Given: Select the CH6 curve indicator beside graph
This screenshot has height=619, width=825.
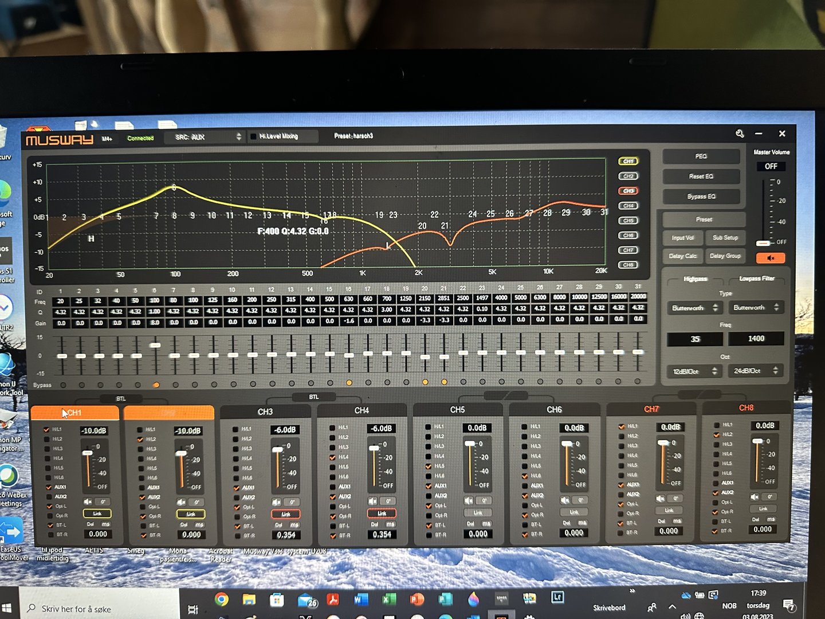Looking at the screenshot, I should (628, 236).
